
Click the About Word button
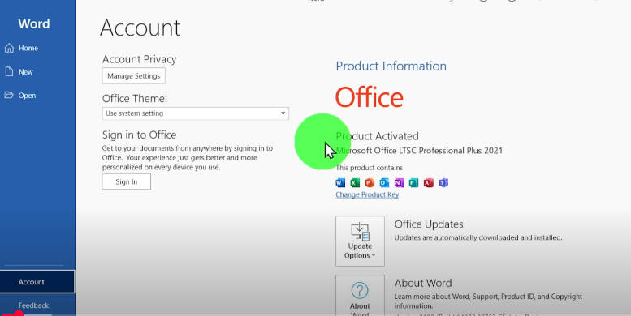click(x=361, y=296)
